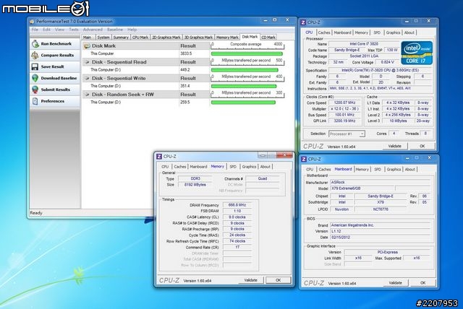Click Validate in CPU-Z Memory window
The image size is (463, 309).
pyautogui.click(x=251, y=280)
